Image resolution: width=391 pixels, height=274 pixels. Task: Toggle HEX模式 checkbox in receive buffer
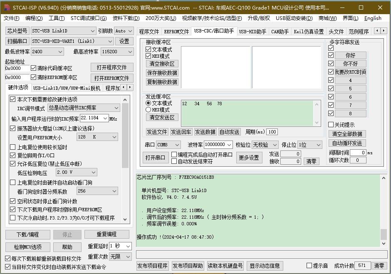pos(148,56)
